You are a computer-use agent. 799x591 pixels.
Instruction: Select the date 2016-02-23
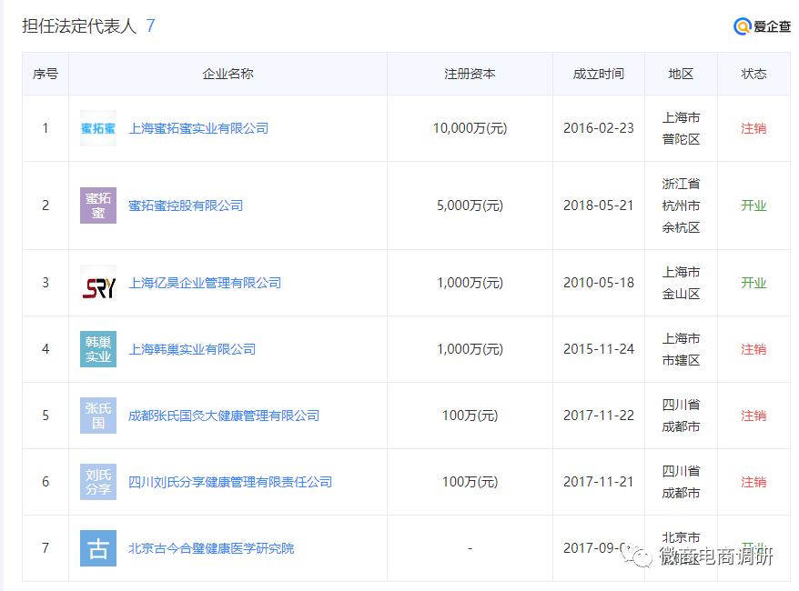(599, 128)
